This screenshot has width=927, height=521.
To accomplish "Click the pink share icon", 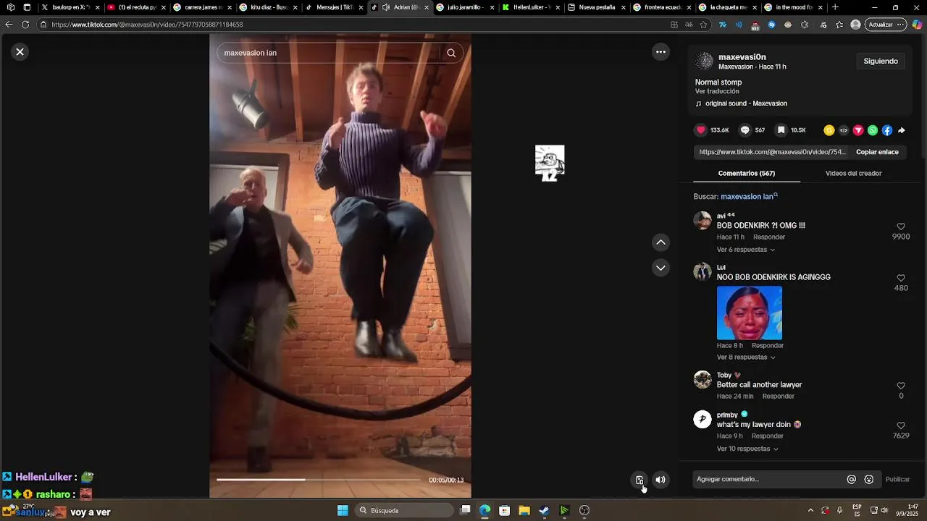I will (858, 130).
